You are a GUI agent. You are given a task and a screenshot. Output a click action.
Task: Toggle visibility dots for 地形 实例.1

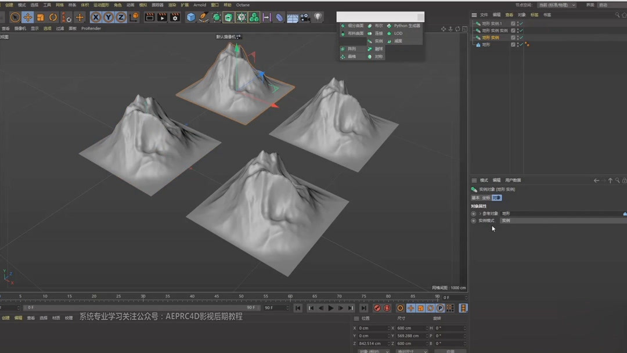518,24
